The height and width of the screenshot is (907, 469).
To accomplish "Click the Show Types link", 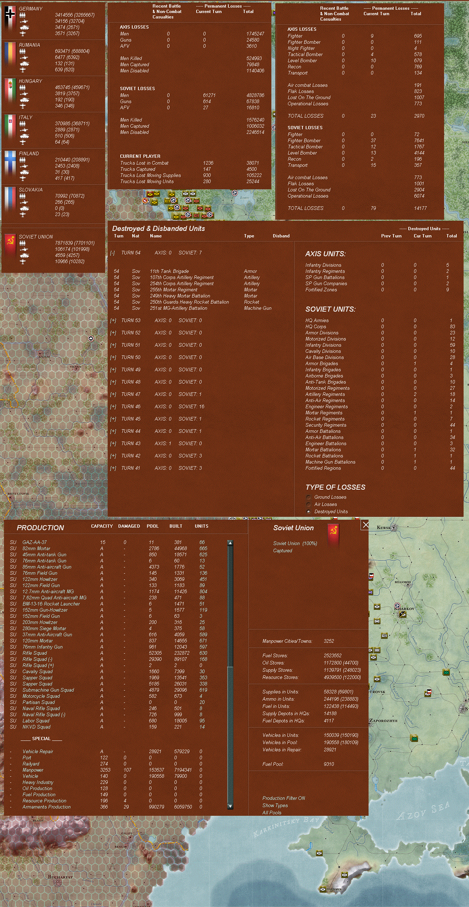I will coord(275,805).
